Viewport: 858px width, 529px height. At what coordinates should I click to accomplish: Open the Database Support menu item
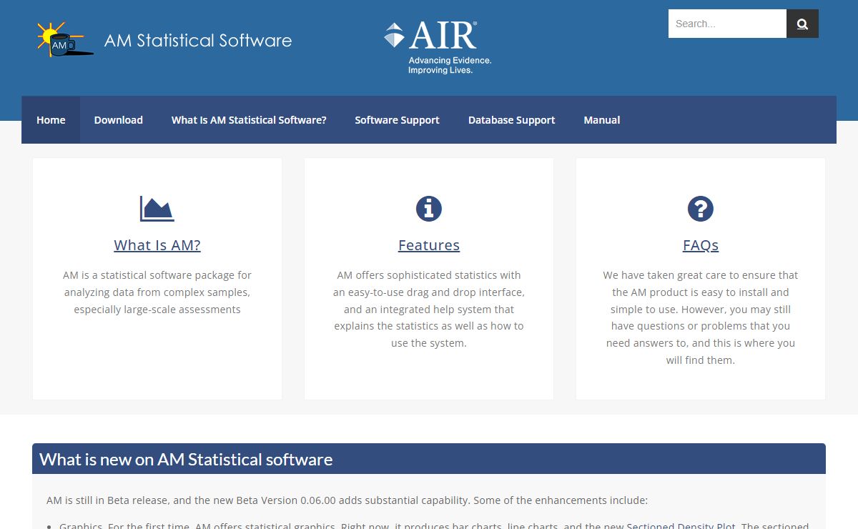pos(511,120)
